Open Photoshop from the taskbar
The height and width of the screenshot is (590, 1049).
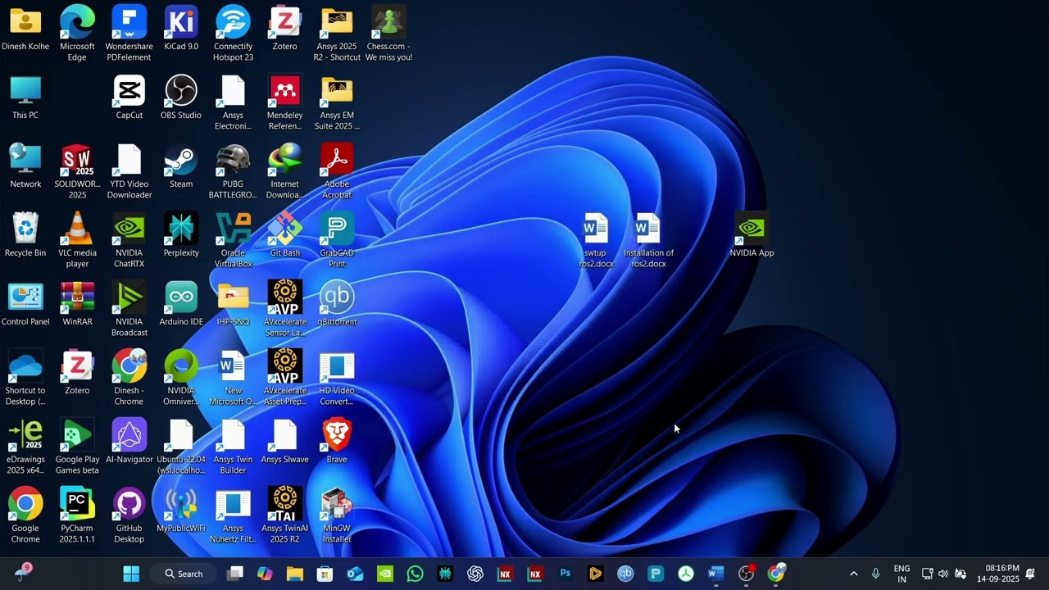pyautogui.click(x=565, y=574)
